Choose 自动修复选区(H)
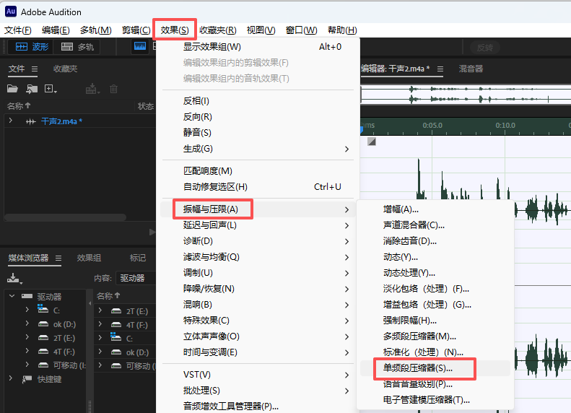The image size is (571, 413). tap(258, 187)
